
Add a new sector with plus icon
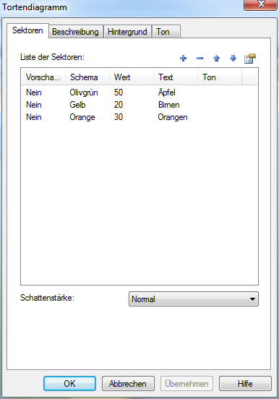(x=183, y=59)
